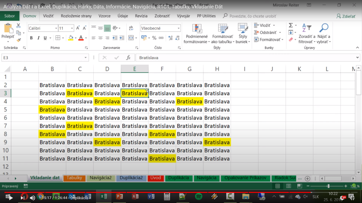Open the Vzorce ribbon tab

point(105,16)
